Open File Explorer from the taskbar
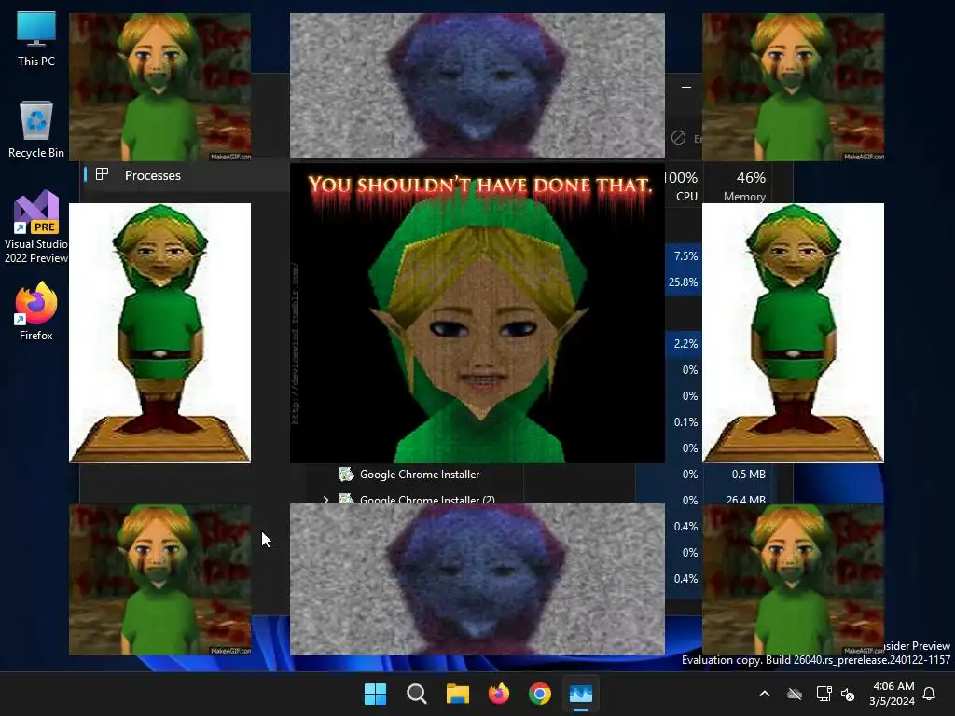The image size is (955, 716). click(457, 694)
